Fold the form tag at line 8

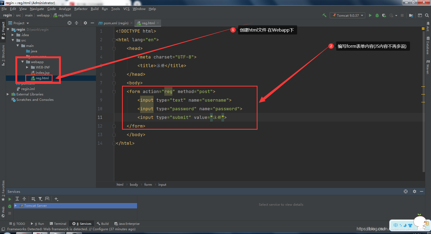114,92
